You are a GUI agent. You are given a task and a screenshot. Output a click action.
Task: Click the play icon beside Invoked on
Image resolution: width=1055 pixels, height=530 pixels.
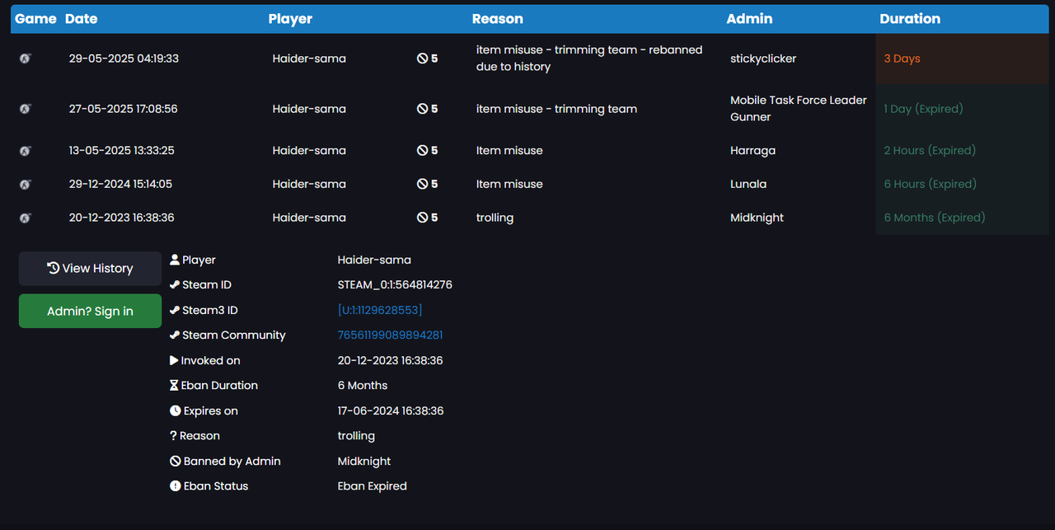click(174, 360)
